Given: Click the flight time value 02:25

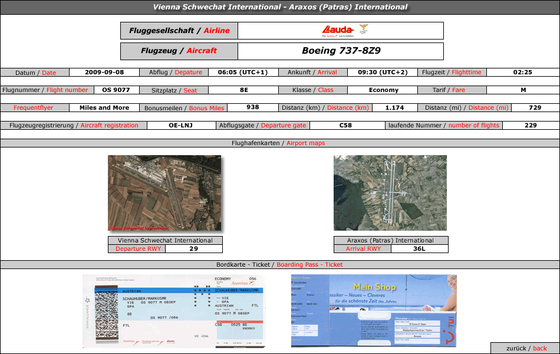Looking at the screenshot, I should tap(522, 72).
